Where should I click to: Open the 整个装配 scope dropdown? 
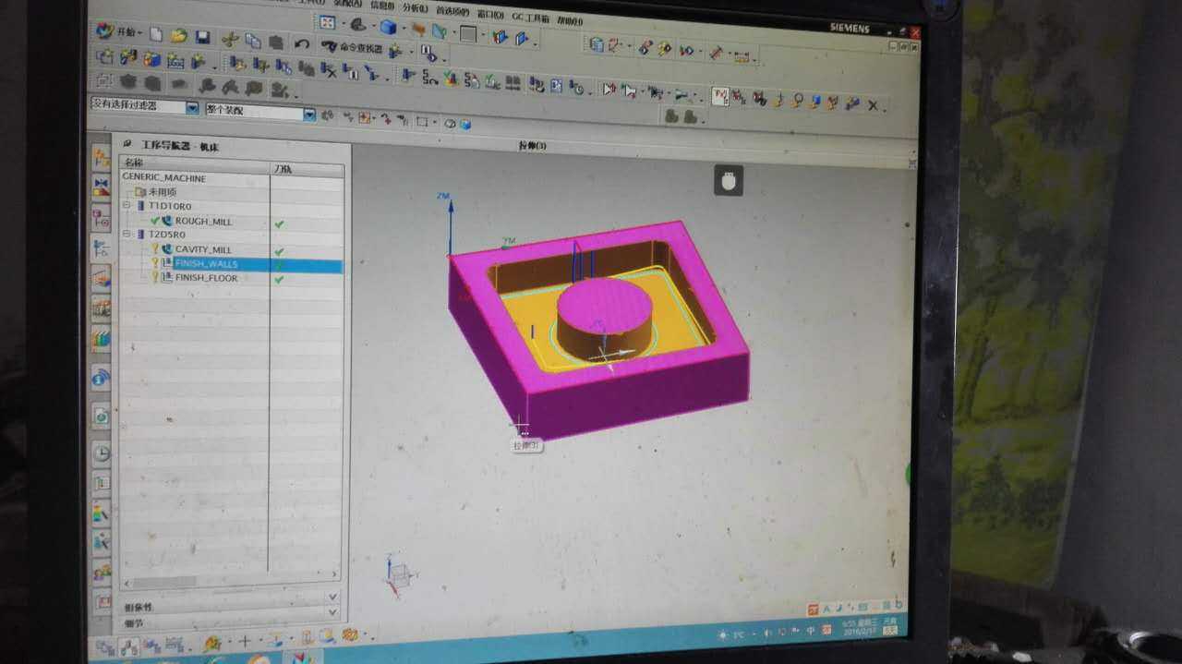[261, 112]
